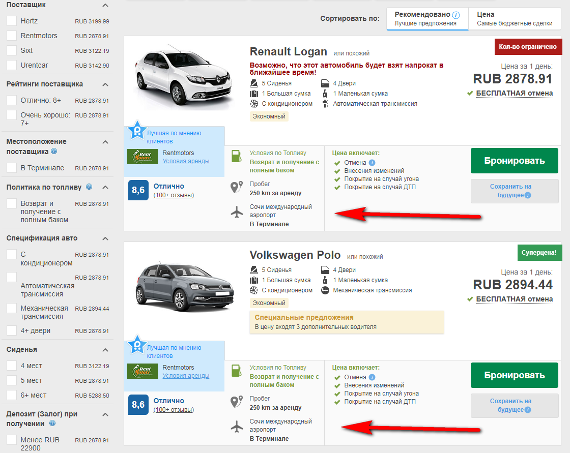Image resolution: width=570 pixels, height=453 pixels.
Task: Click info icon next to Рекомендовано sort tab
Action: (x=456, y=15)
